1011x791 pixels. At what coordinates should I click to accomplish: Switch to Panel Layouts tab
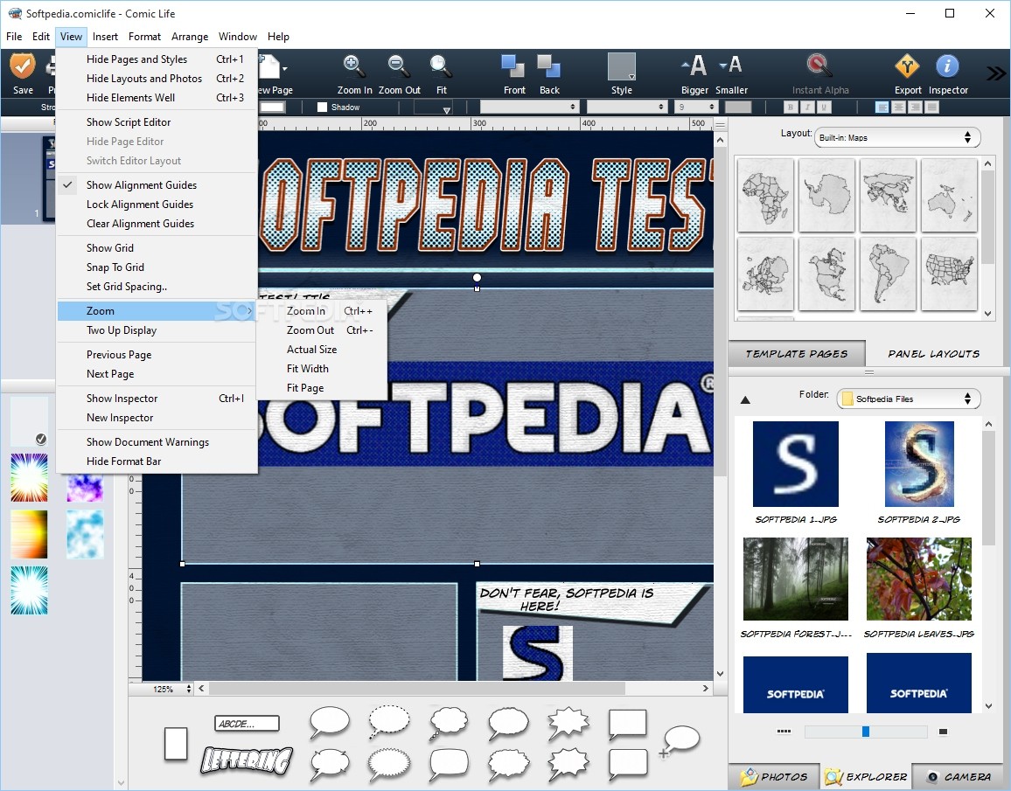pos(934,354)
